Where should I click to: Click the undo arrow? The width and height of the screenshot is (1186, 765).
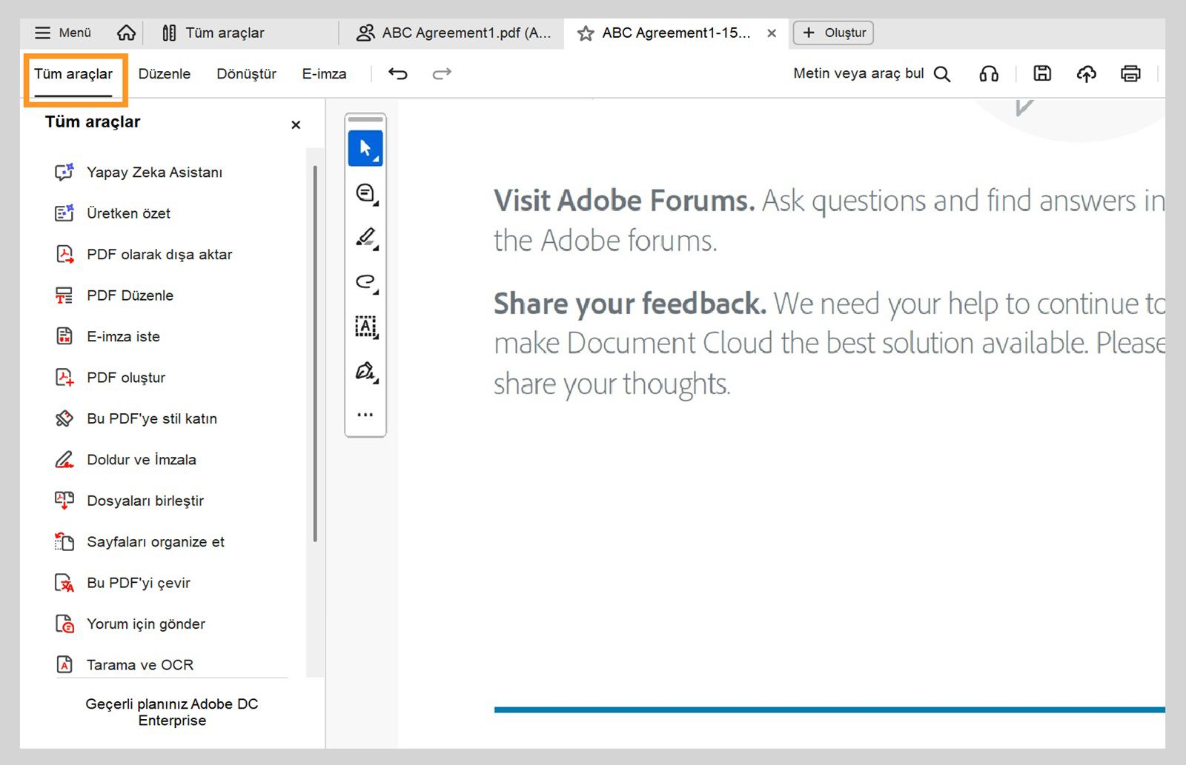tap(398, 73)
